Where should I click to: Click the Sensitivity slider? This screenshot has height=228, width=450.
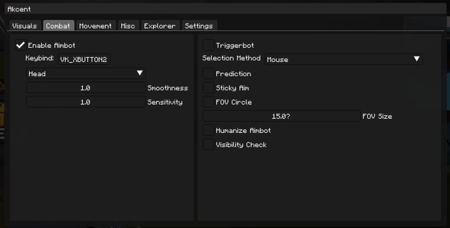[85, 102]
